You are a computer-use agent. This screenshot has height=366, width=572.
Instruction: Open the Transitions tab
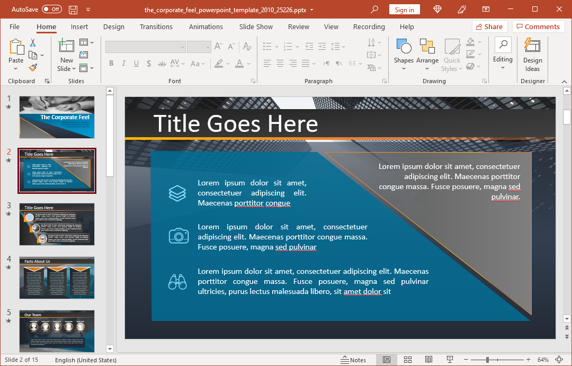tap(156, 26)
